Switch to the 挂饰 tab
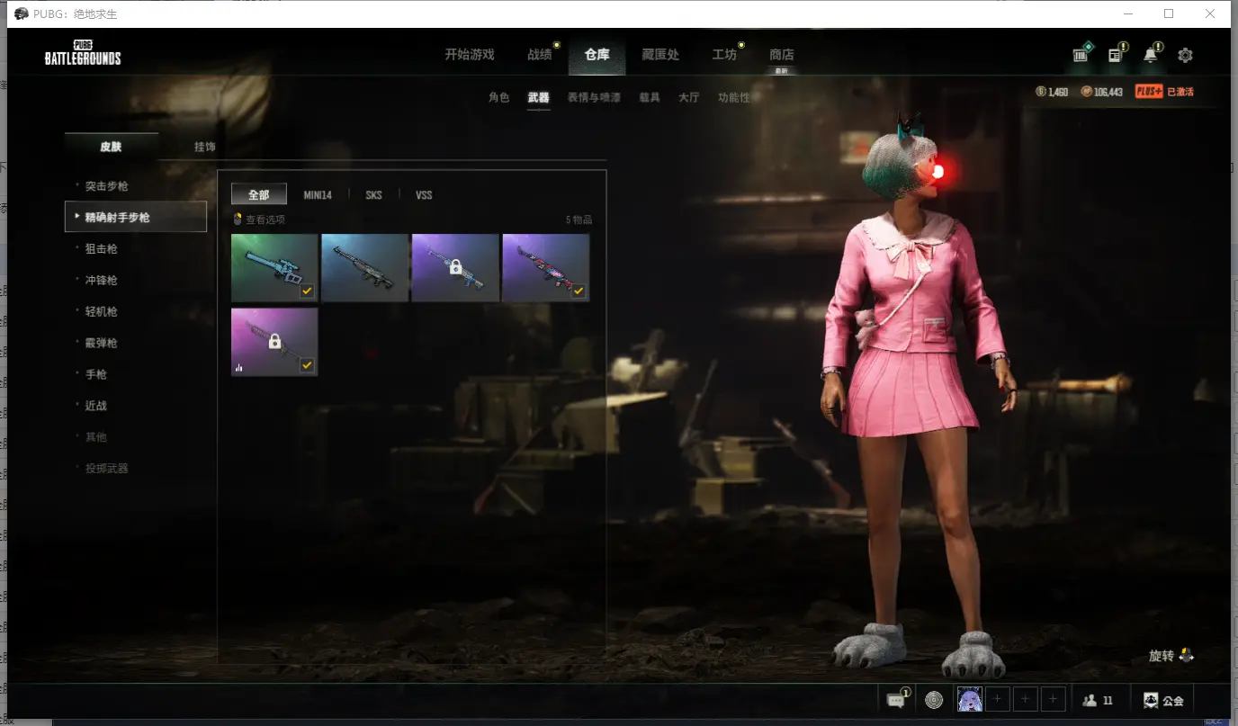Screen dimensions: 1238x726 tap(205, 147)
